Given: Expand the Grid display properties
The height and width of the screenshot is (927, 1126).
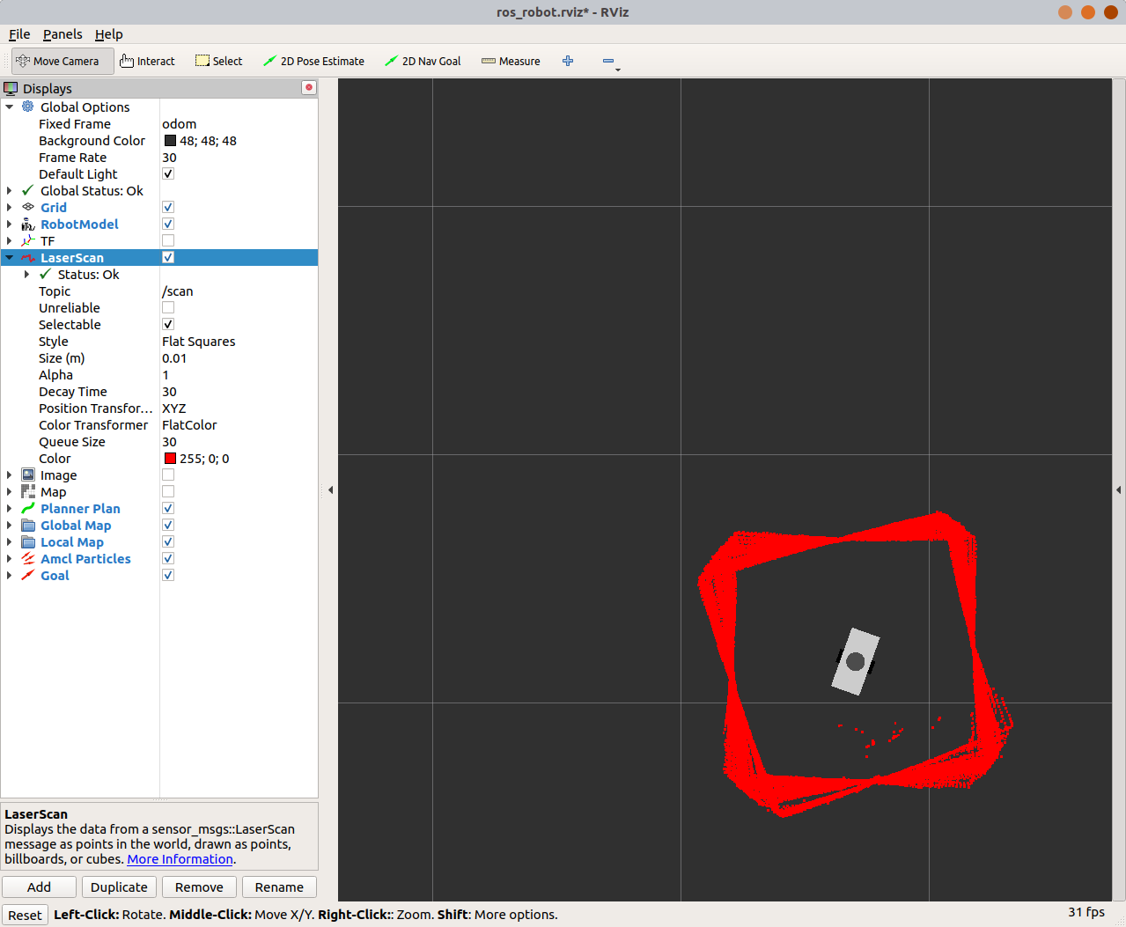Looking at the screenshot, I should [x=10, y=207].
